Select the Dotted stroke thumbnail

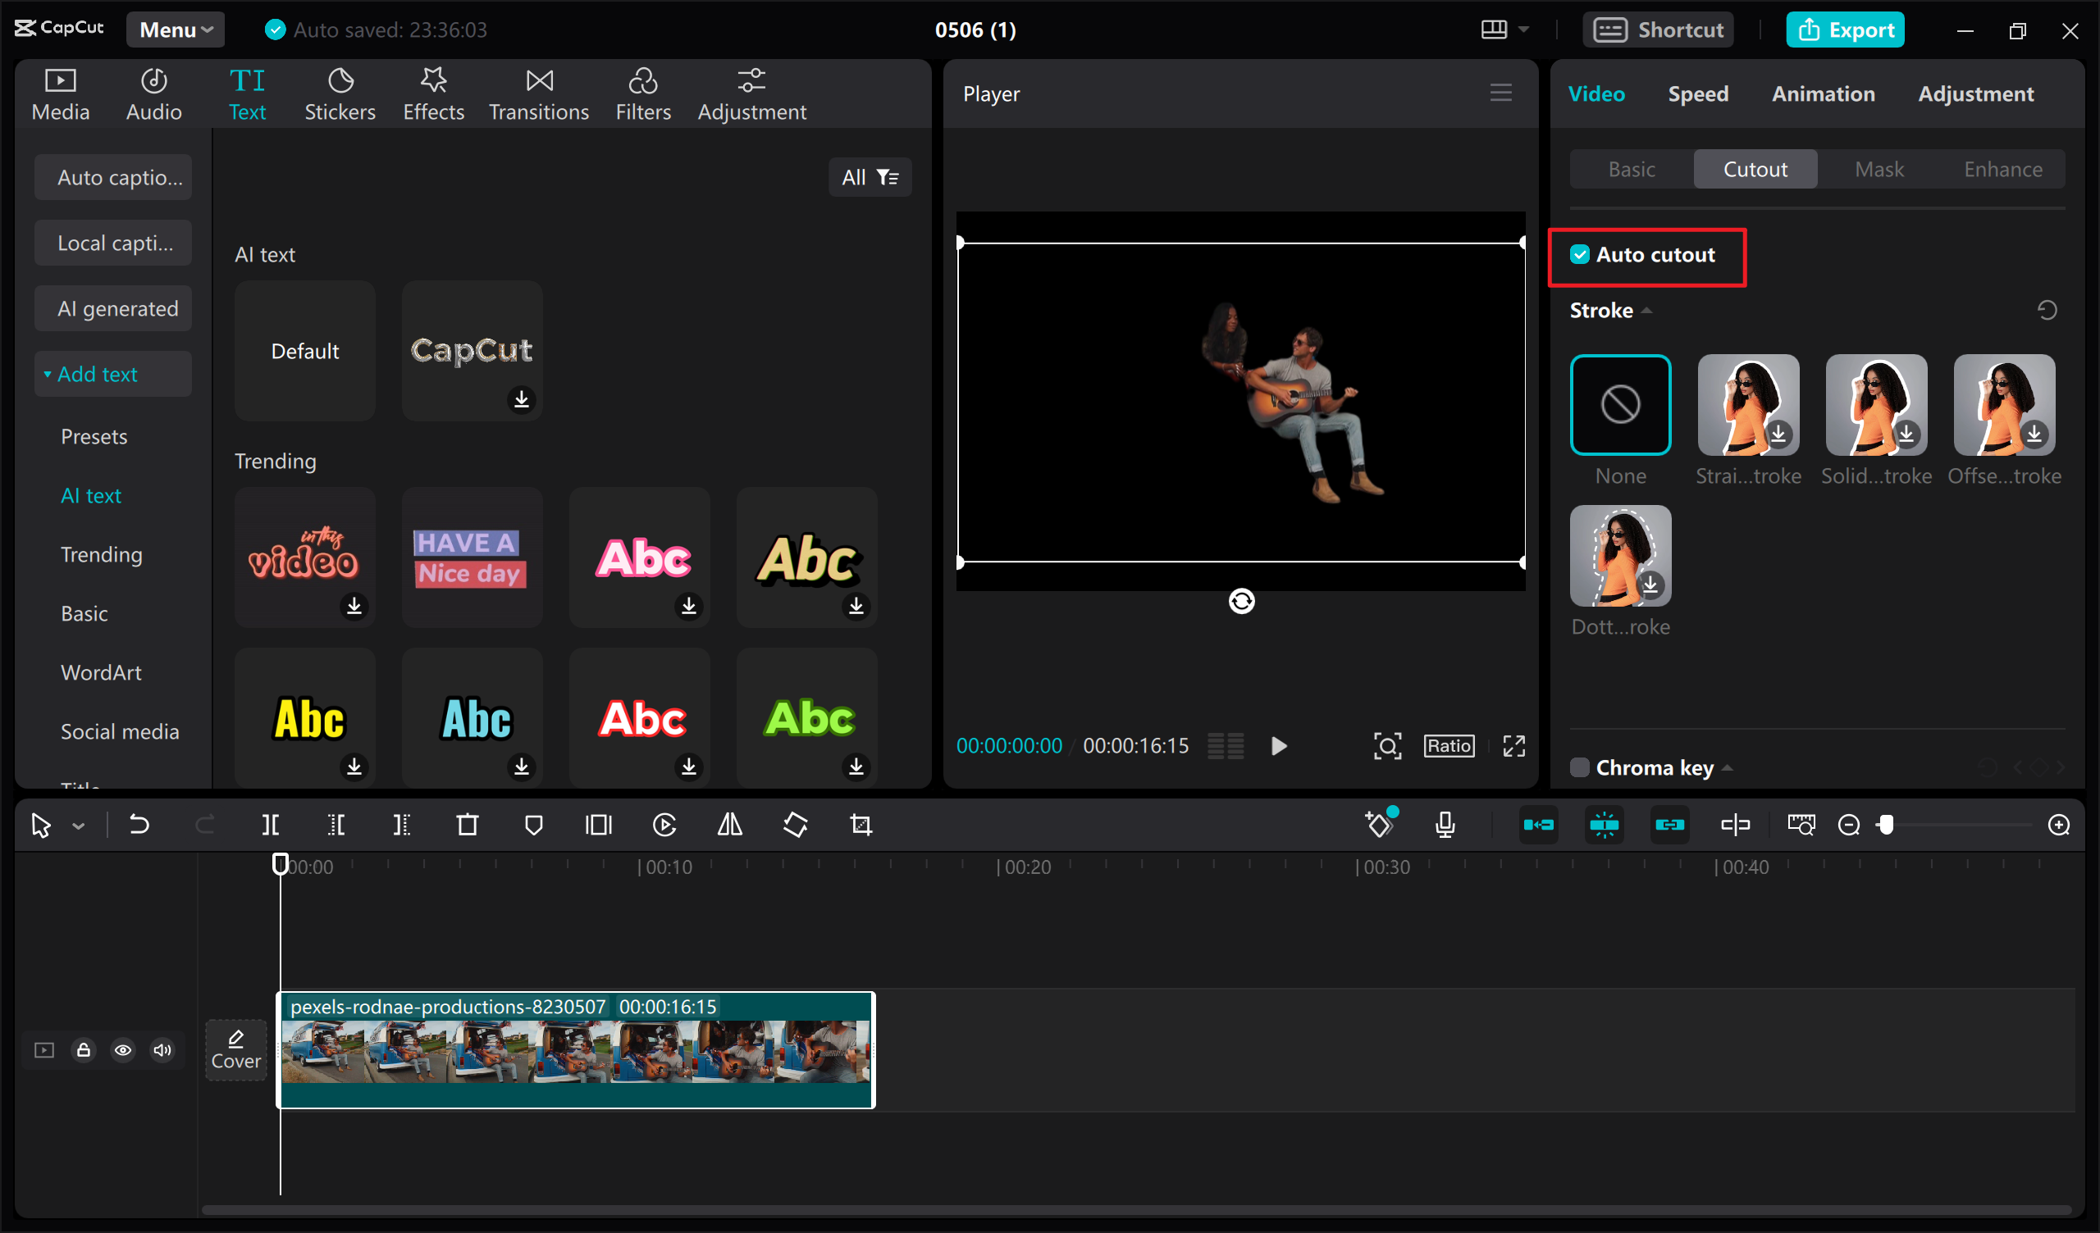pyautogui.click(x=1620, y=556)
